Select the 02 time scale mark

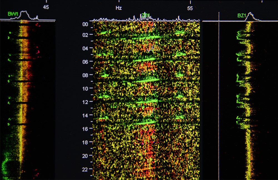85,35
